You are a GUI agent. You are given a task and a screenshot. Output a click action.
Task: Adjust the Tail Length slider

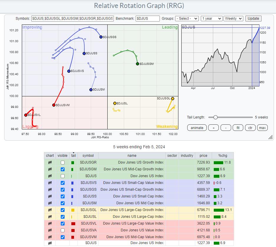point(216,117)
